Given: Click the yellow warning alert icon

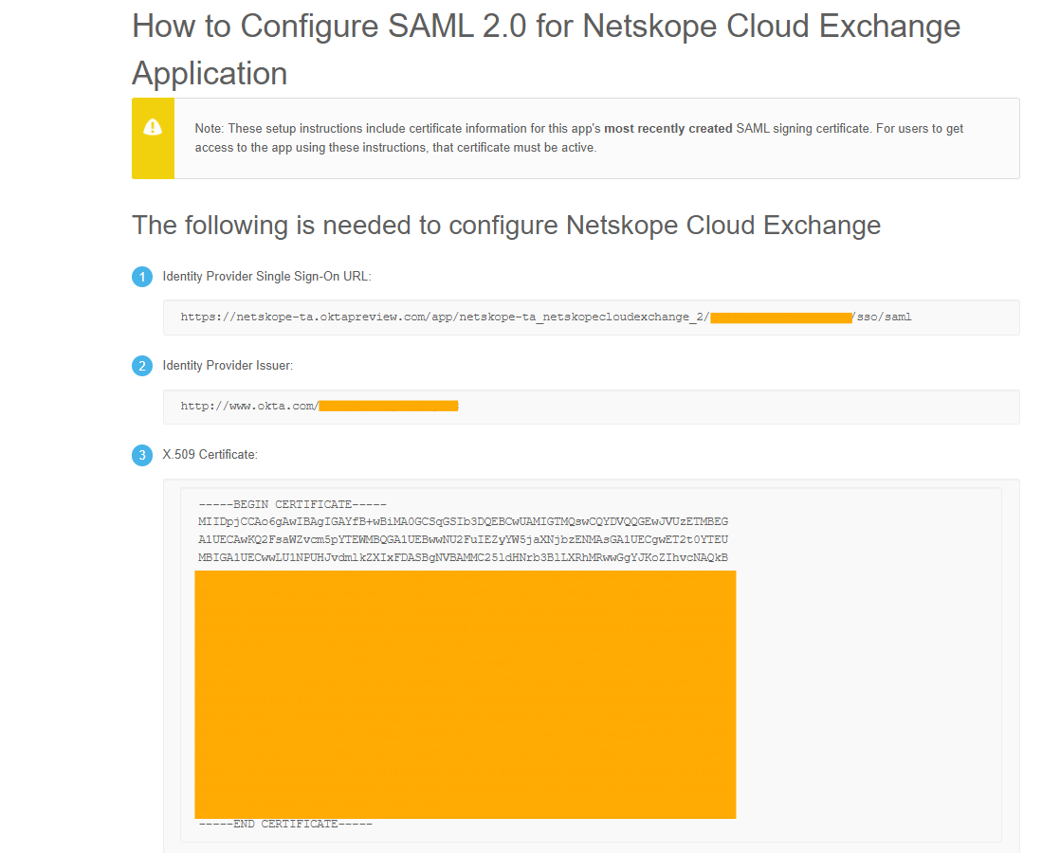Looking at the screenshot, I should tap(153, 127).
